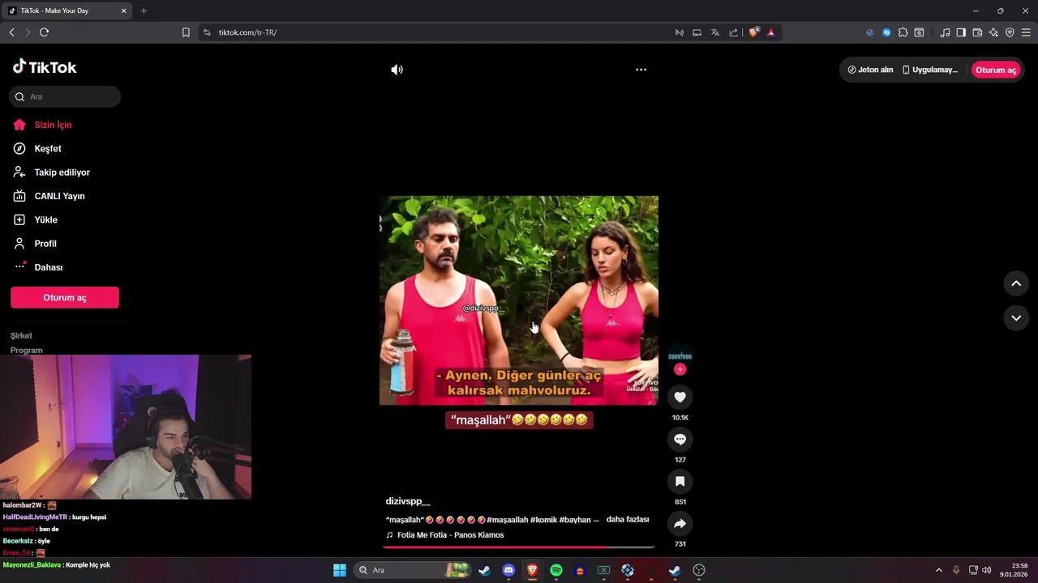This screenshot has height=583, width=1038.
Task: Click the share page icon in address bar
Action: 733,32
